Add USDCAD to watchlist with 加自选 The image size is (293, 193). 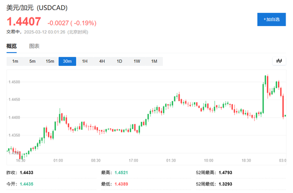271,19
